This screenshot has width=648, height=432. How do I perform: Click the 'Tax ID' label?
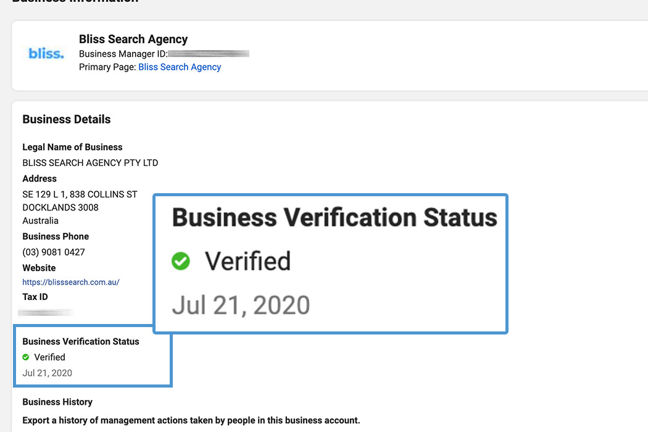(x=35, y=297)
